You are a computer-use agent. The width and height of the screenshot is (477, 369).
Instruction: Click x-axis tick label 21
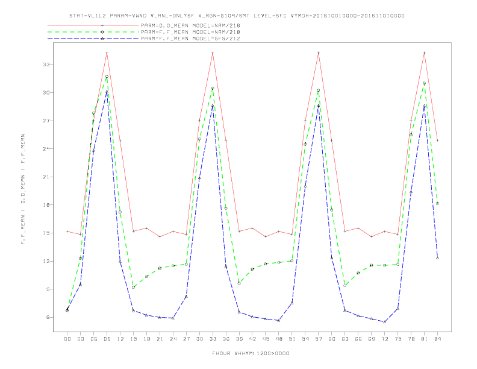tap(160, 339)
